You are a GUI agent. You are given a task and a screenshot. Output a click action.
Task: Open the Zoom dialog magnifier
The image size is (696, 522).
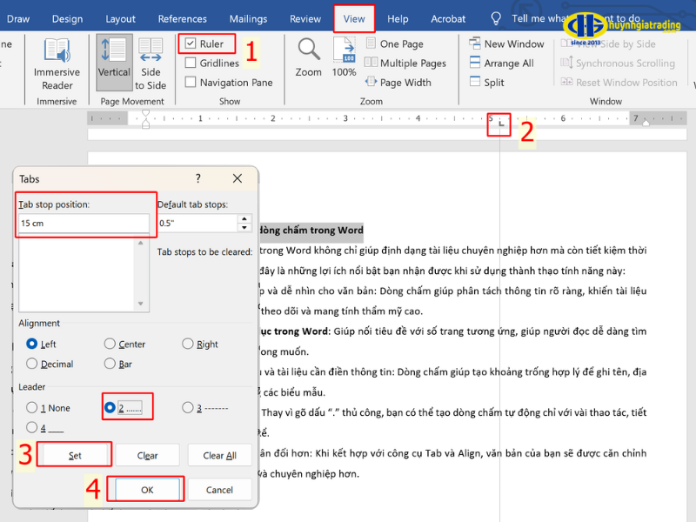point(309,57)
